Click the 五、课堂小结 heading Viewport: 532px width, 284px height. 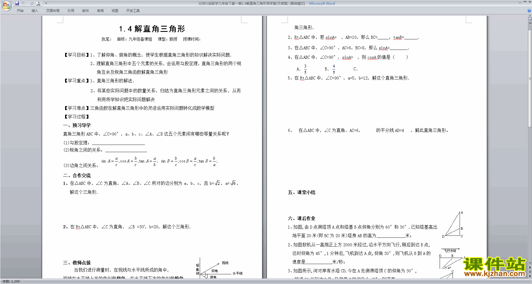302,192
